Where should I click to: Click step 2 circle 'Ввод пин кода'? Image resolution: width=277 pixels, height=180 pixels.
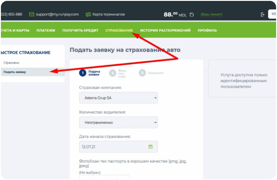pos(113,73)
